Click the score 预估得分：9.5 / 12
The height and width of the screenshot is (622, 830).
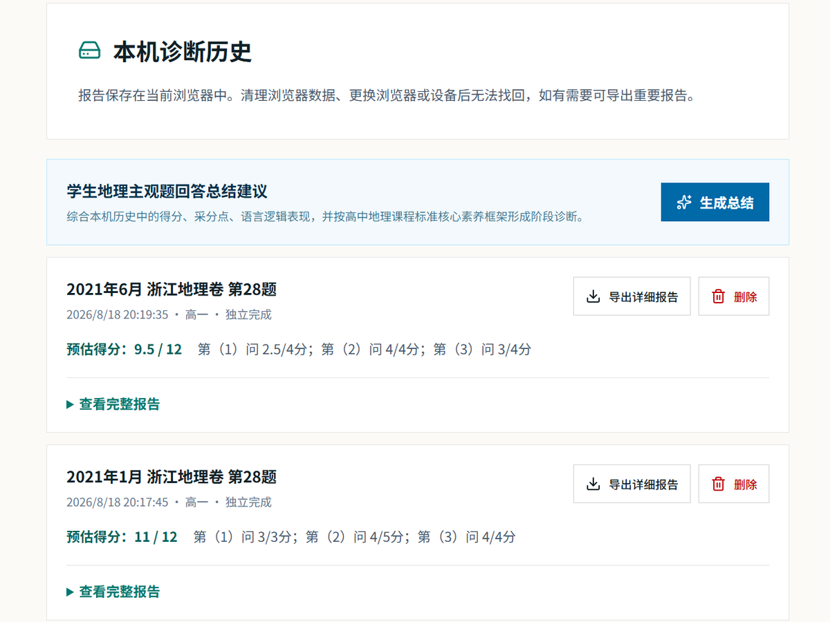124,349
